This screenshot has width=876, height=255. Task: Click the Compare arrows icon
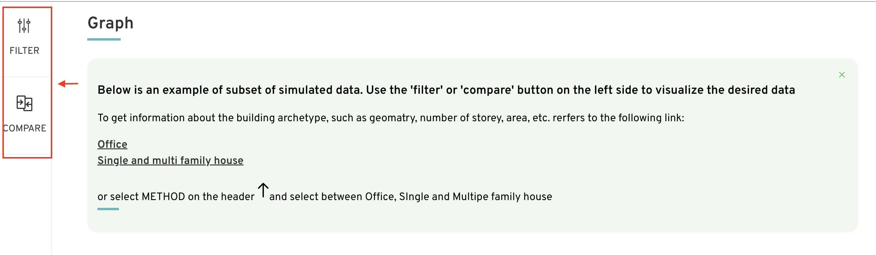(x=24, y=103)
